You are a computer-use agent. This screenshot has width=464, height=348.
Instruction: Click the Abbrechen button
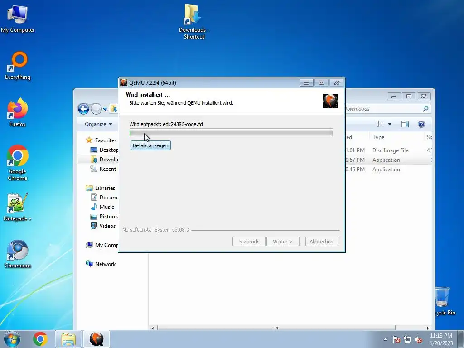click(x=322, y=242)
